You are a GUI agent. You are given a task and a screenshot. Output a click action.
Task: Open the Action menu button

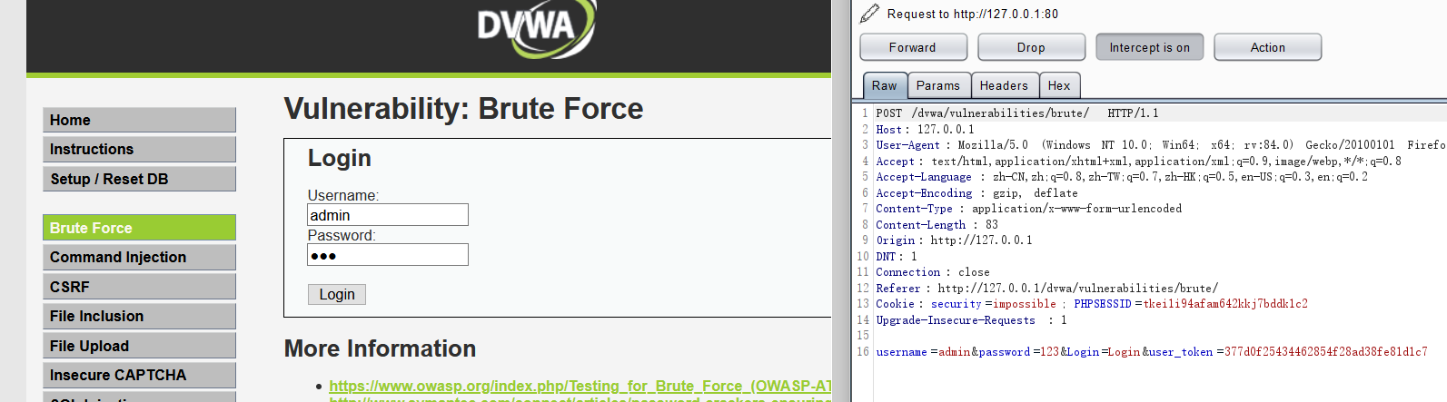(x=1267, y=47)
